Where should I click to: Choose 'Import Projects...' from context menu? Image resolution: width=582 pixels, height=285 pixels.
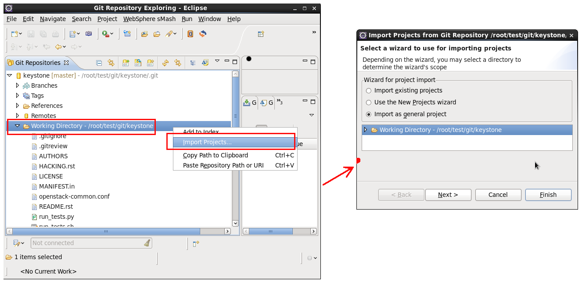click(207, 142)
